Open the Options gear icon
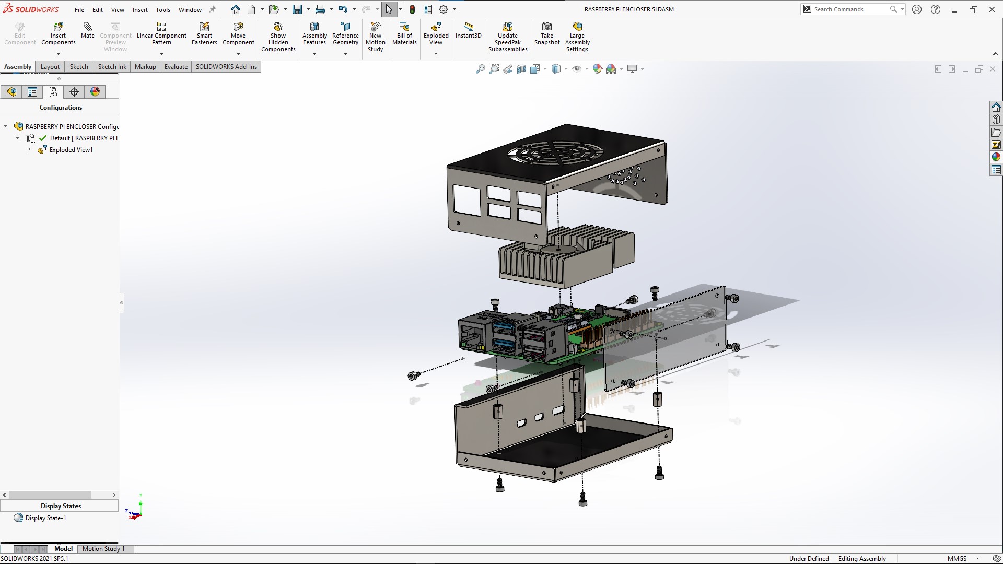Viewport: 1003px width, 564px height. [444, 9]
